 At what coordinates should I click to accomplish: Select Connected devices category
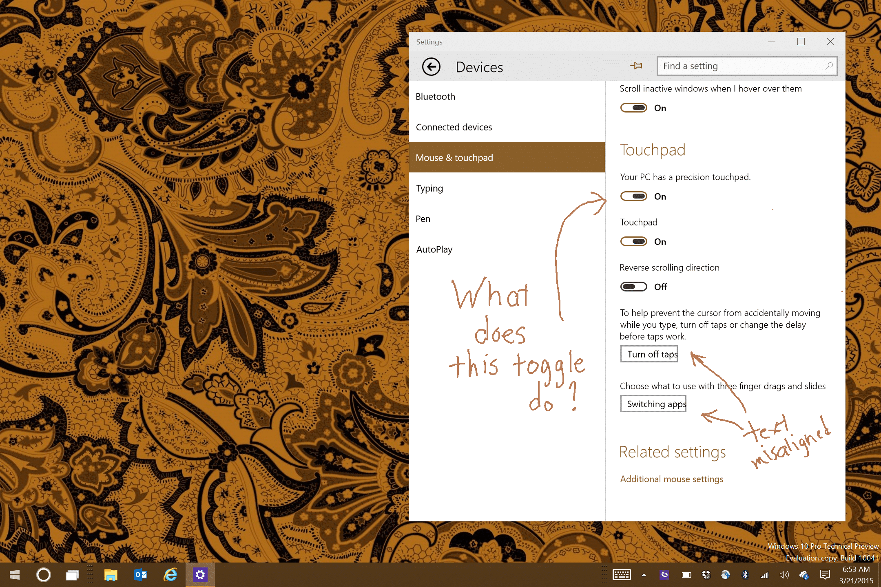coord(507,127)
